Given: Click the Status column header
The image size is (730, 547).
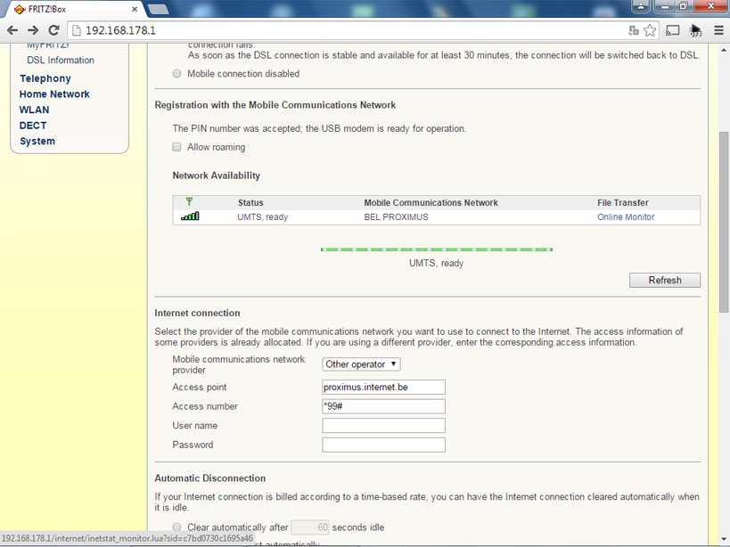Looking at the screenshot, I should point(250,203).
